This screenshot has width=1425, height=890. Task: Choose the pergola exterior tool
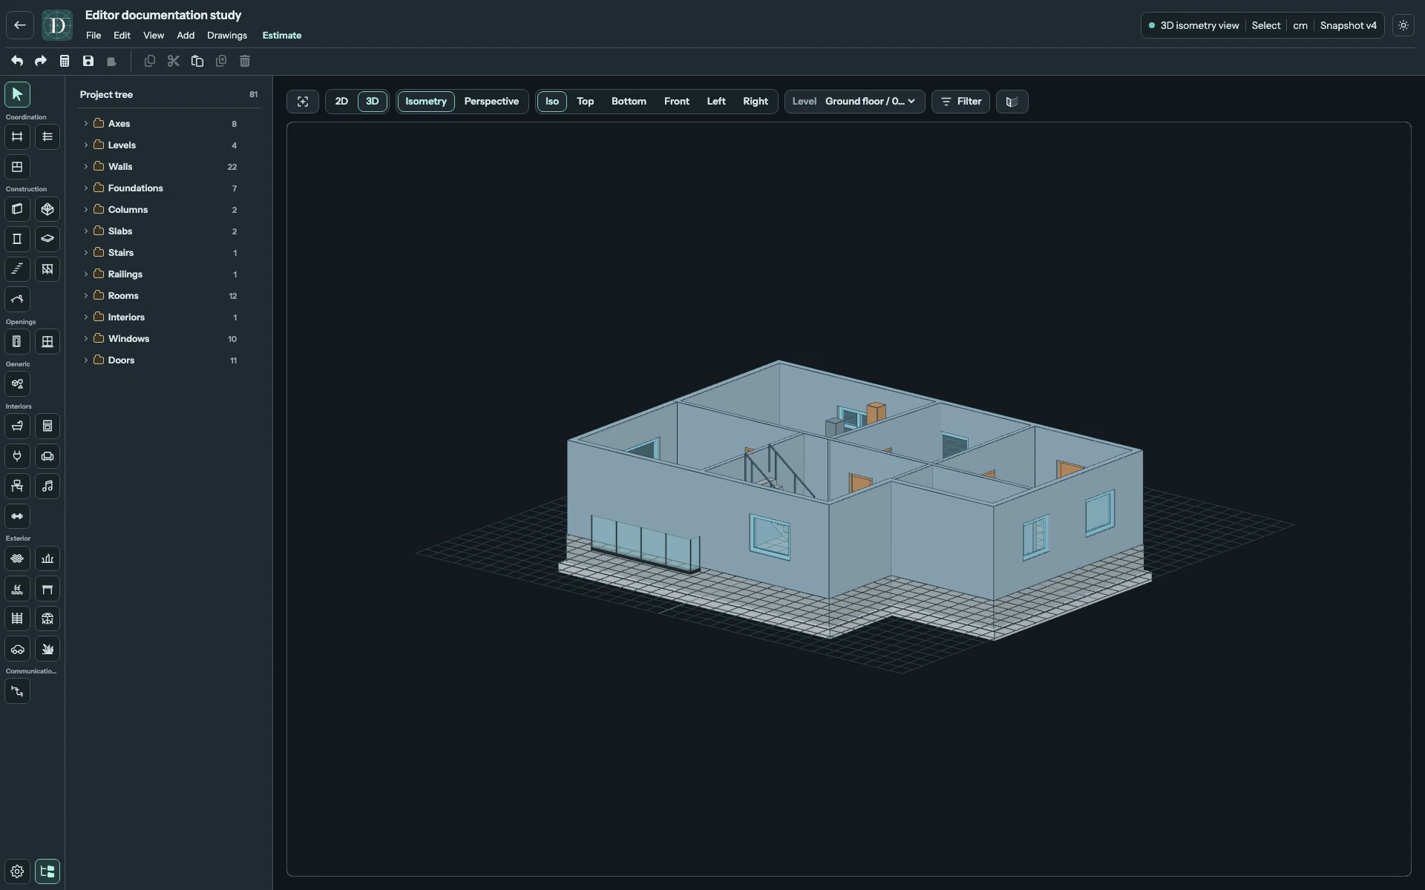[47, 589]
